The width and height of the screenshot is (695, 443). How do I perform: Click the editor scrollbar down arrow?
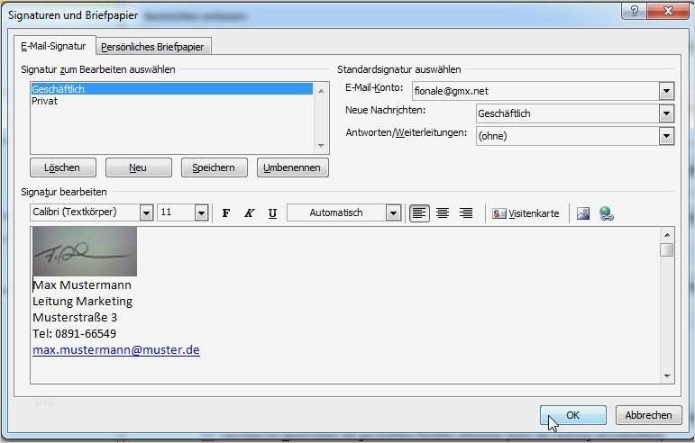point(667,376)
